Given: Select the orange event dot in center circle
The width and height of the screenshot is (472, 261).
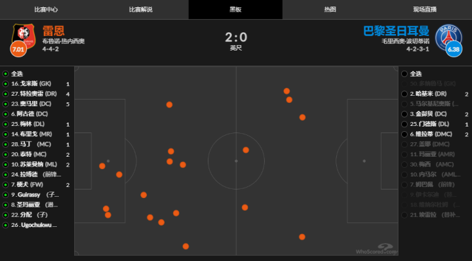Looking at the screenshot, I should [246, 150].
